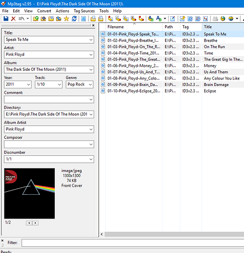Expand the Track dropdown
Viewport: 244px width, 253px height.
(59, 85)
